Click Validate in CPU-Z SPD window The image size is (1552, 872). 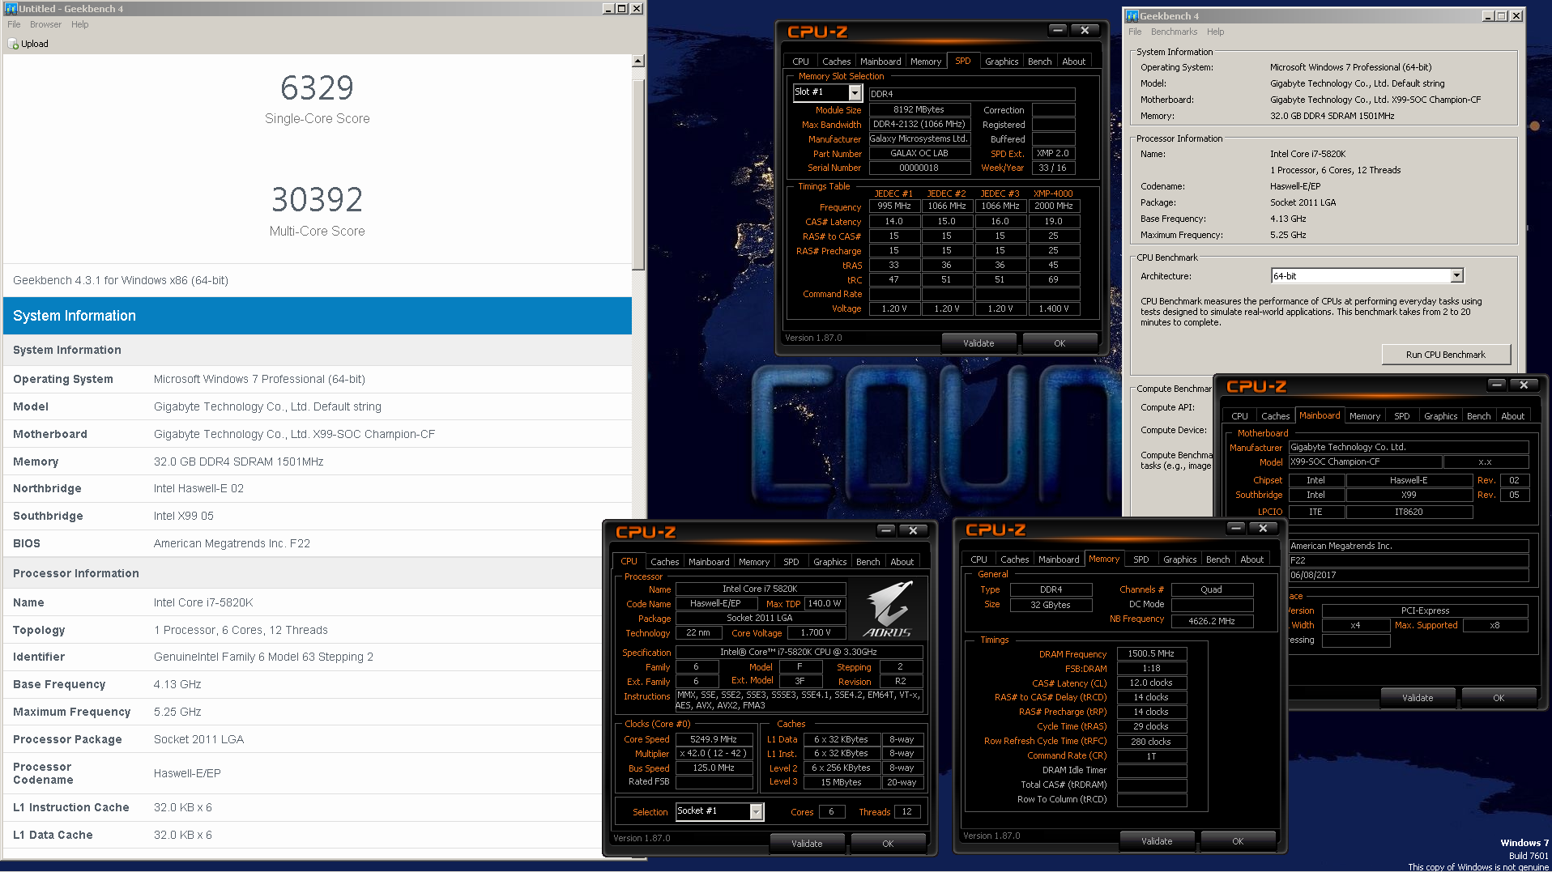[979, 343]
